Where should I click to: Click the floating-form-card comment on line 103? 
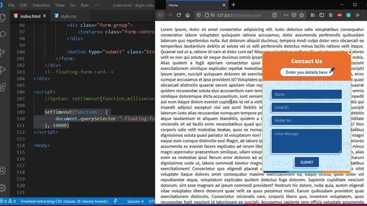tap(79, 72)
